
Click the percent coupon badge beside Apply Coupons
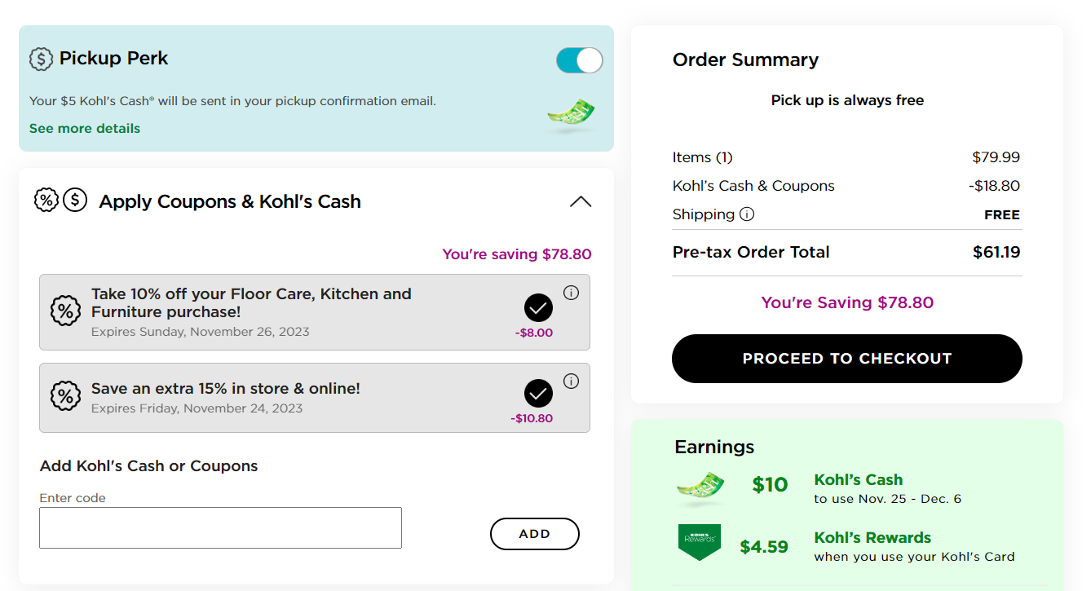pos(46,200)
